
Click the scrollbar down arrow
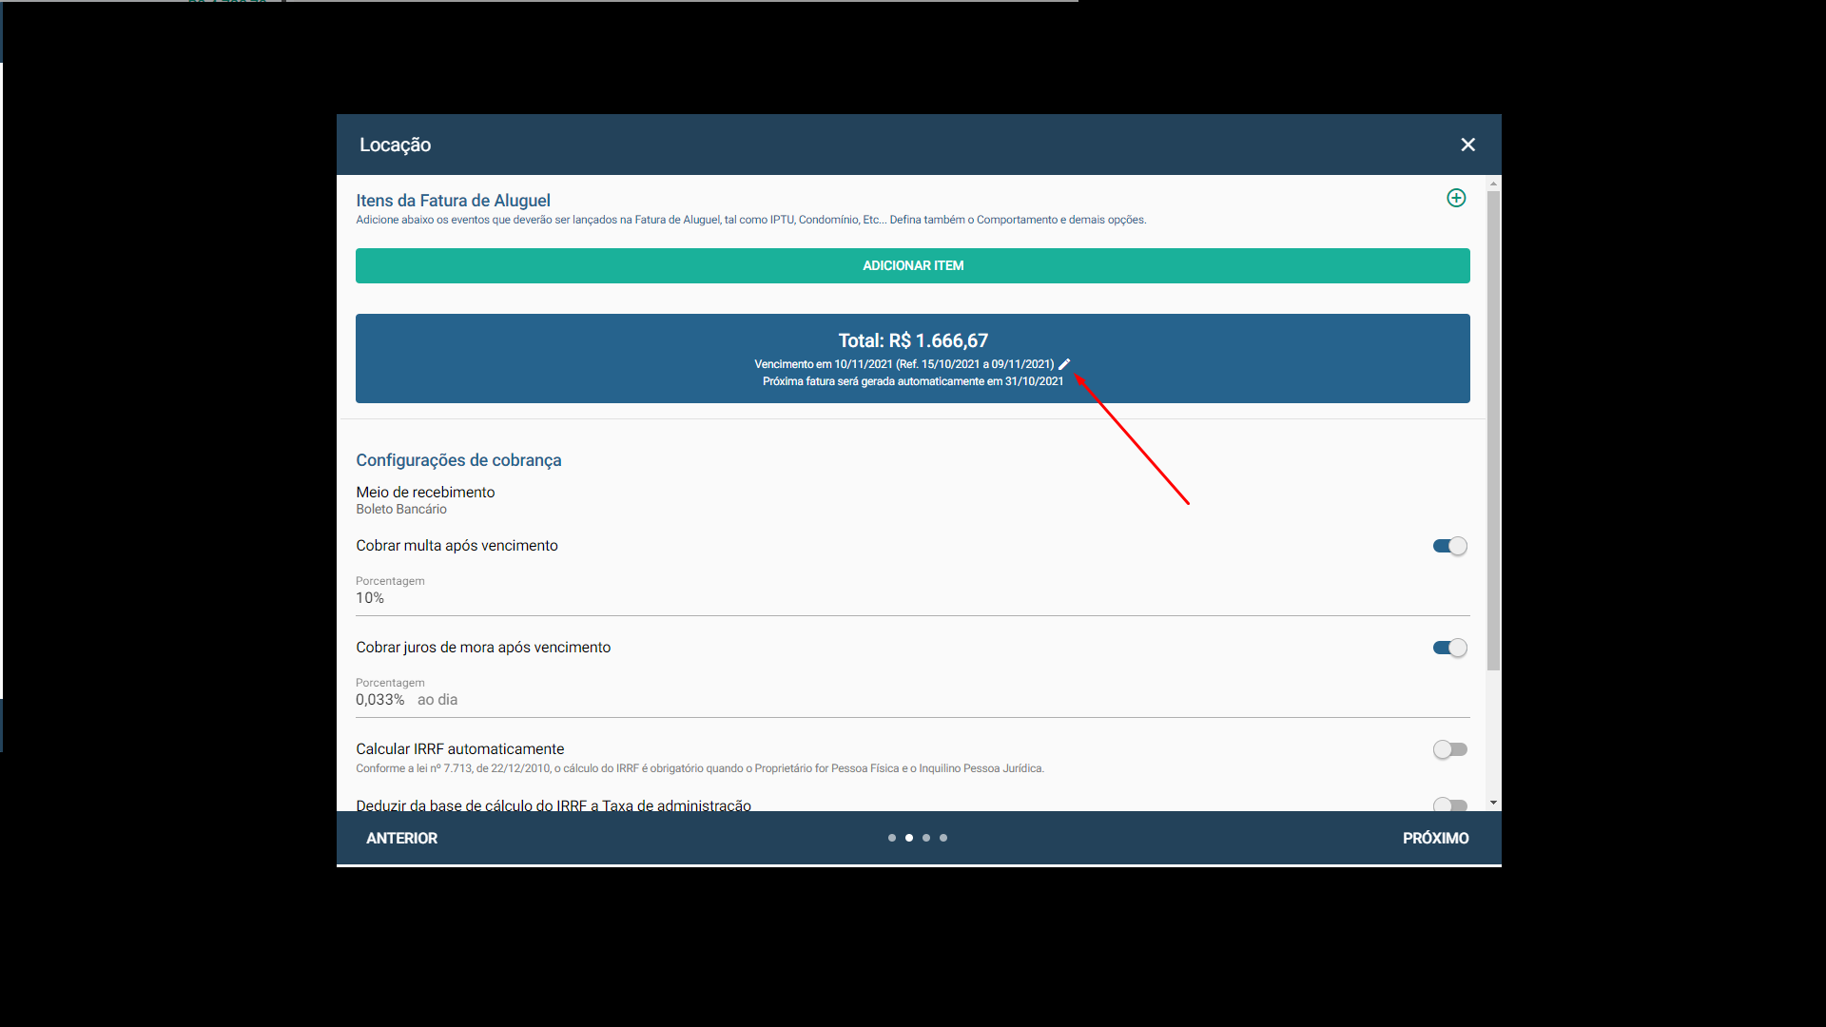click(x=1493, y=803)
